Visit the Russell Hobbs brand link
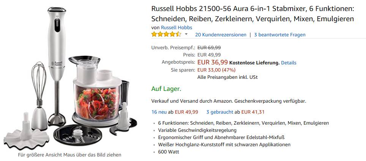 click(177, 28)
